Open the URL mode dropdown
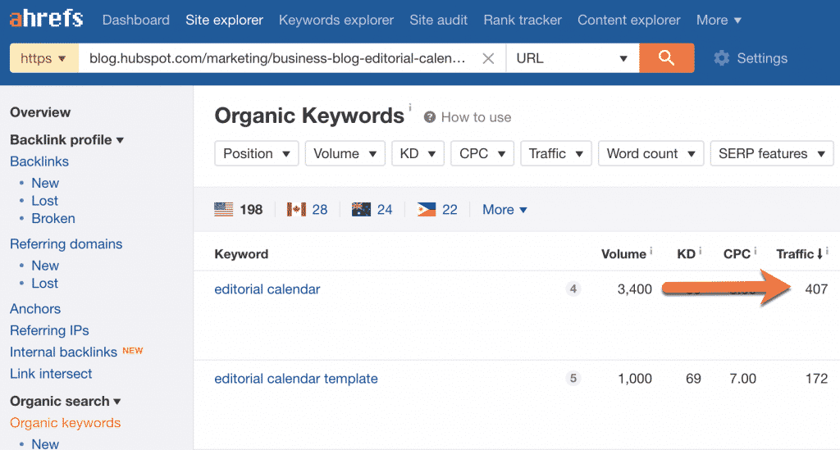This screenshot has width=840, height=450. coord(572,58)
